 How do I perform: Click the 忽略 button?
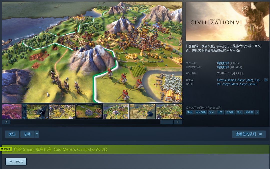[x=27, y=134]
